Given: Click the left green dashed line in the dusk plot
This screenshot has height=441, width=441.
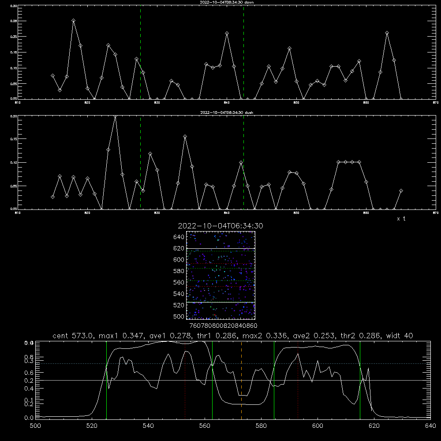Looking at the screenshot, I should (x=140, y=163).
